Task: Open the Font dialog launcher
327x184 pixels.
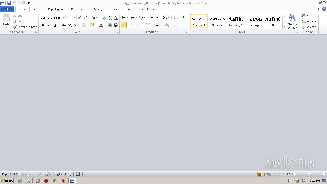Action: (x=117, y=32)
